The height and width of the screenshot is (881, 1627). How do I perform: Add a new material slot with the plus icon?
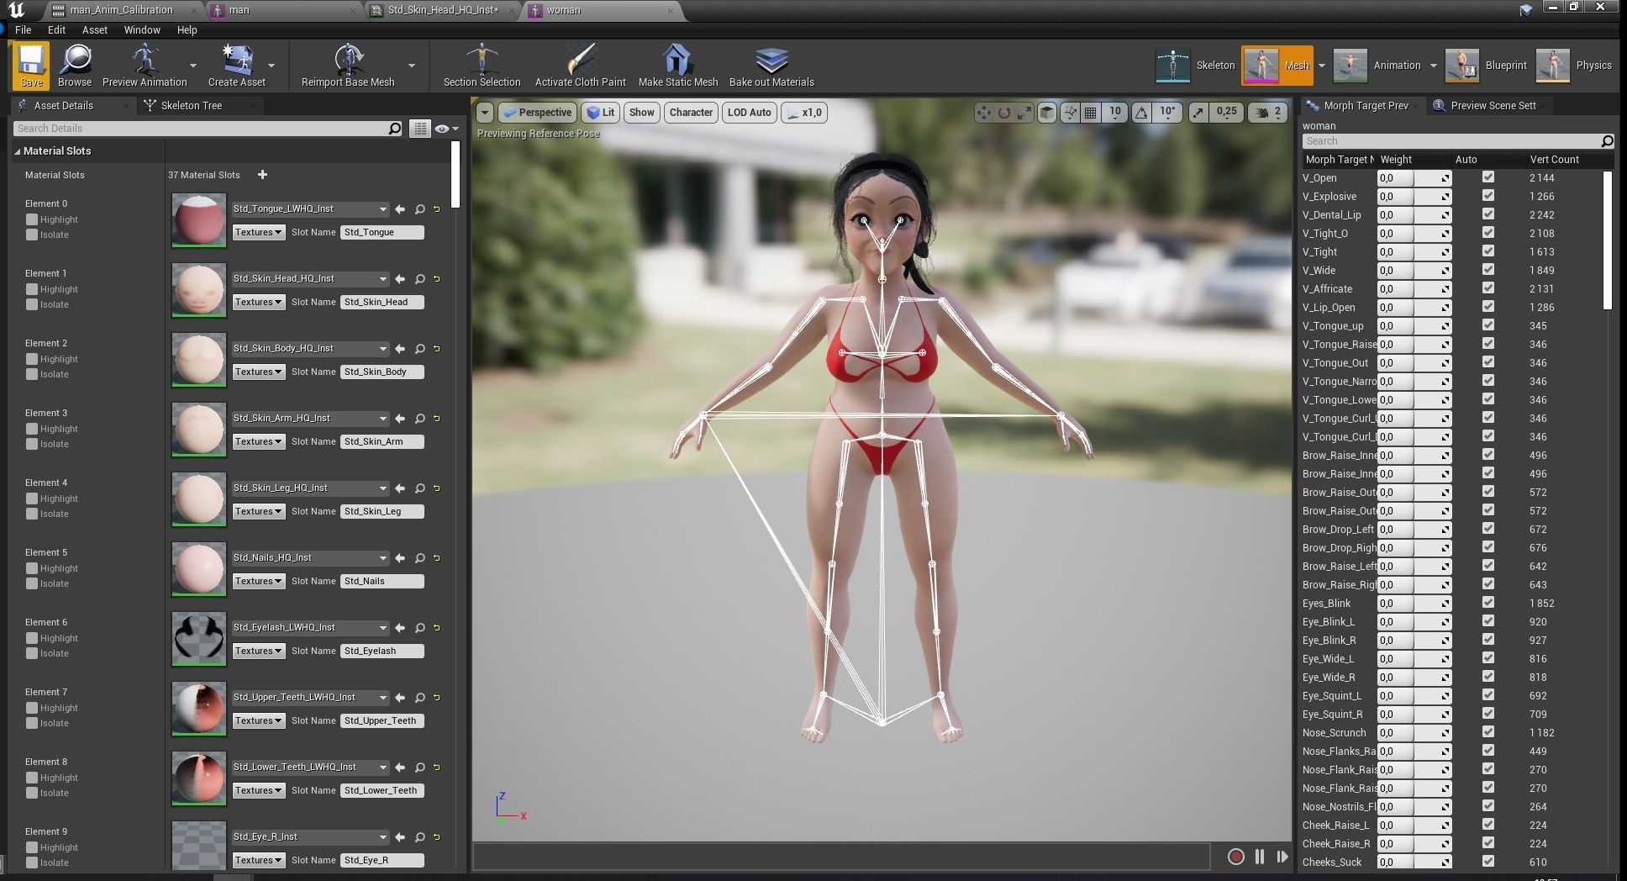pos(262,175)
